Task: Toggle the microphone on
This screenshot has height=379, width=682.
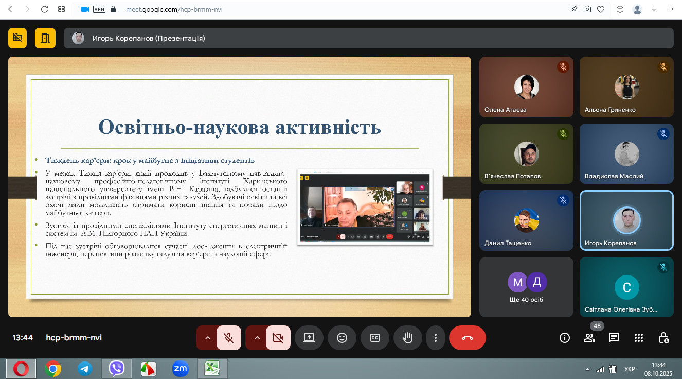Action: tap(229, 338)
